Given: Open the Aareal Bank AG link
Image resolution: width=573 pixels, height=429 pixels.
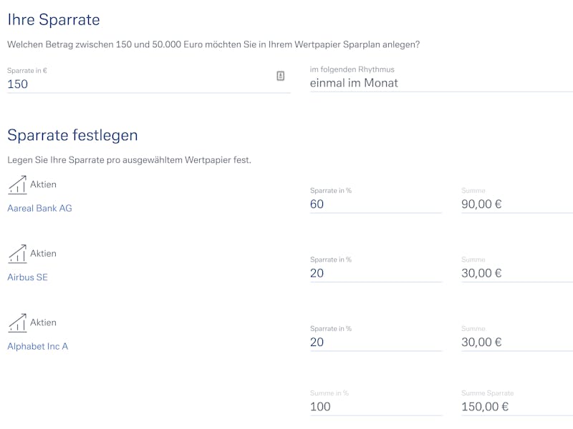Looking at the screenshot, I should (x=39, y=208).
